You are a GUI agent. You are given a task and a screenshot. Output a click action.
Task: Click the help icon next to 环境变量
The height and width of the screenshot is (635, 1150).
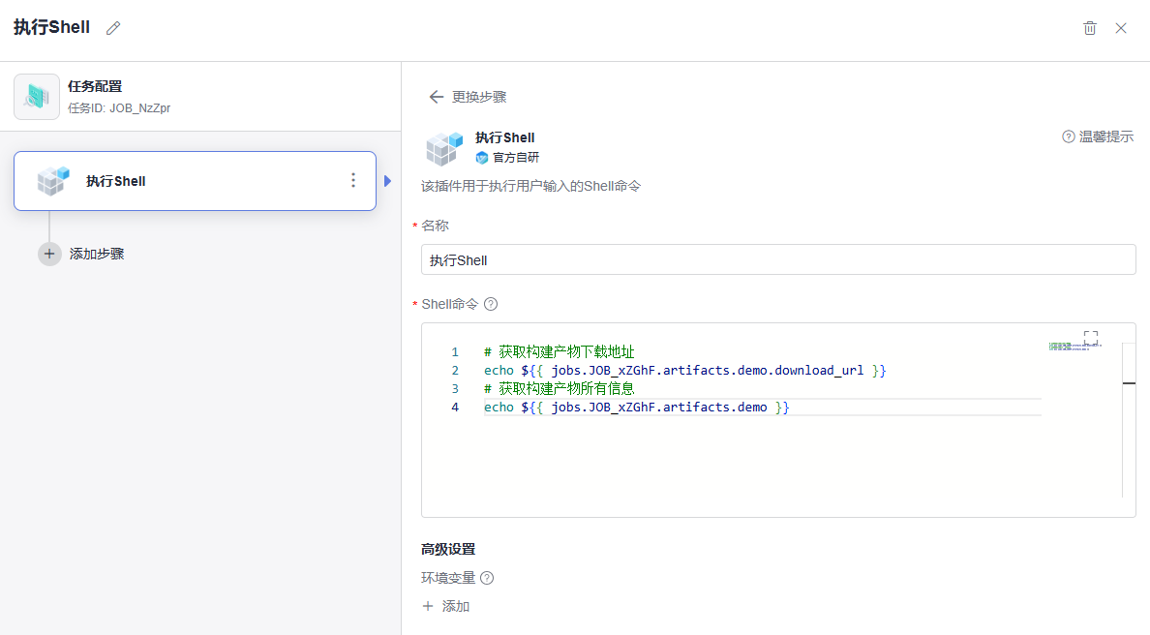(x=487, y=578)
